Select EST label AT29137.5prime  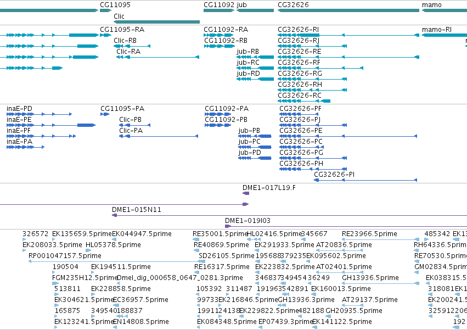(370, 300)
